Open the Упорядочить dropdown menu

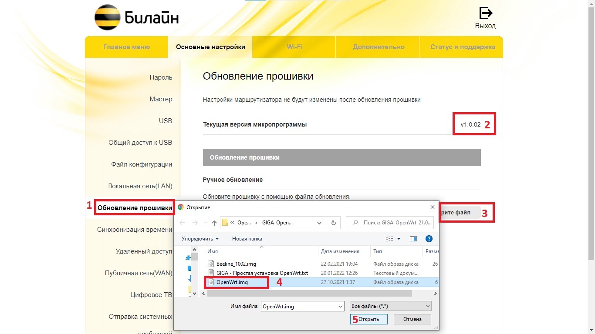(x=200, y=239)
